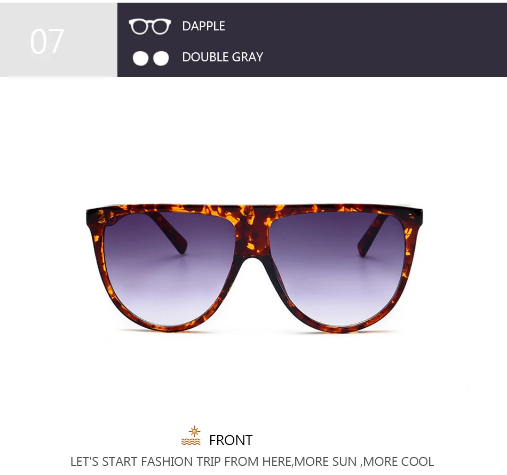Select the DOUBLE GRAY lens label
507x475 pixels.
tap(223, 57)
